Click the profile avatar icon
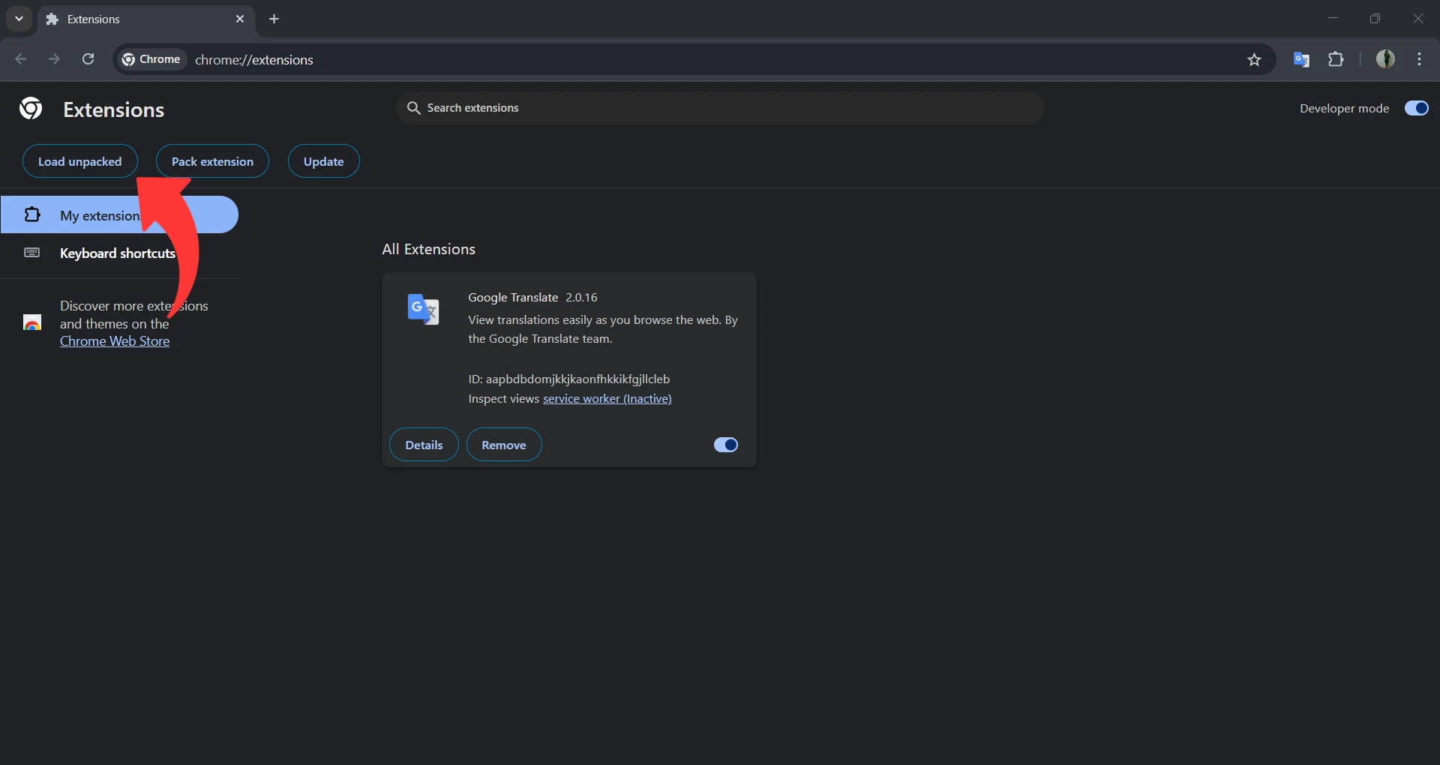 point(1385,60)
